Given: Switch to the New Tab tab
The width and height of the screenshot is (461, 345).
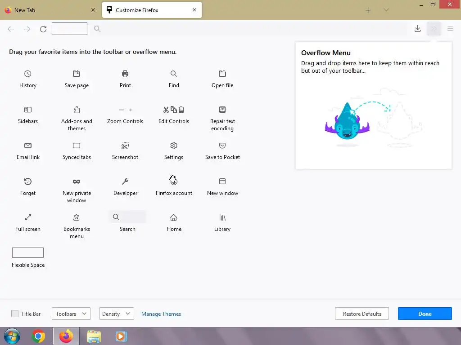Looking at the screenshot, I should pos(50,10).
